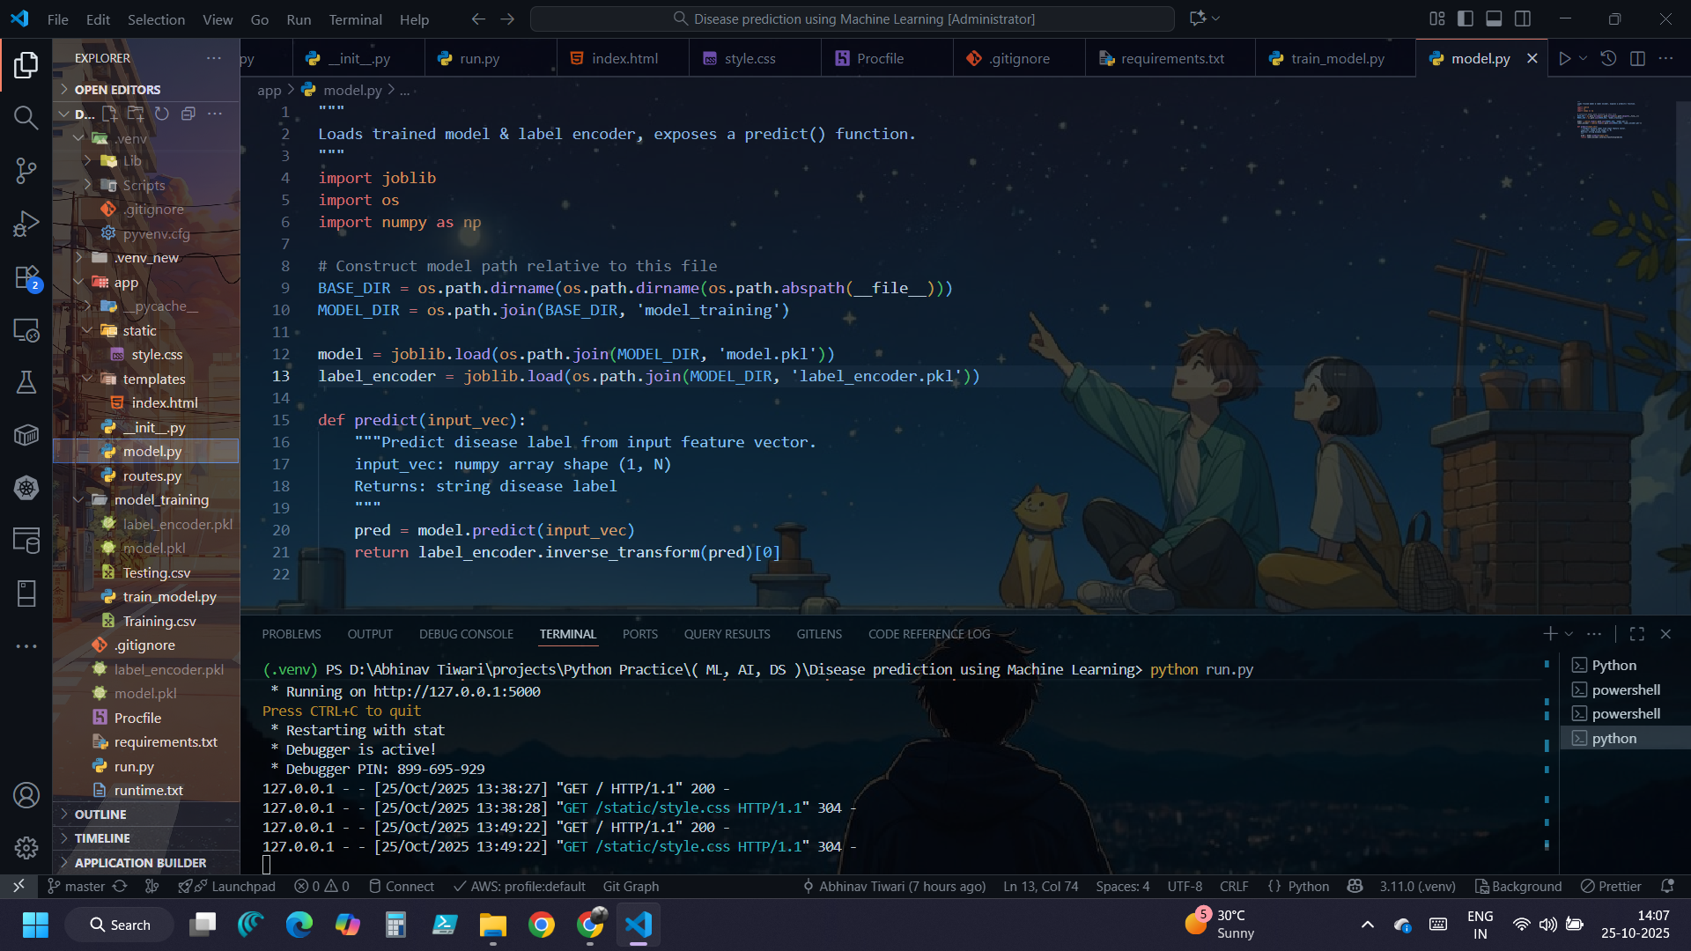Toggle the primary sidebar layout button

[x=1466, y=18]
